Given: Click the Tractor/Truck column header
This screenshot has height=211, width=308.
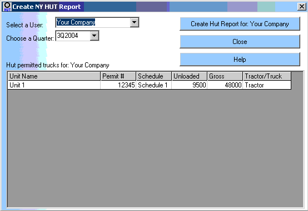Looking at the screenshot, I should (x=267, y=76).
